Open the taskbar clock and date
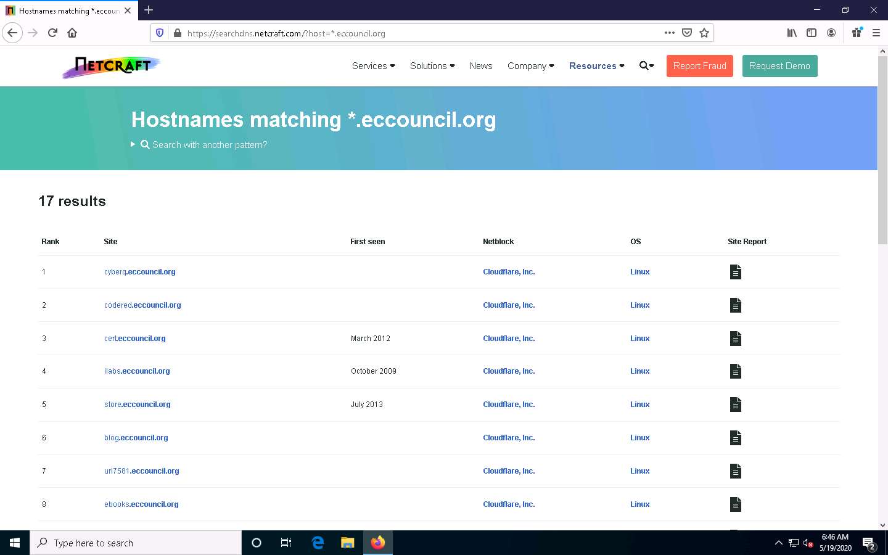The width and height of the screenshot is (888, 555). [x=835, y=543]
